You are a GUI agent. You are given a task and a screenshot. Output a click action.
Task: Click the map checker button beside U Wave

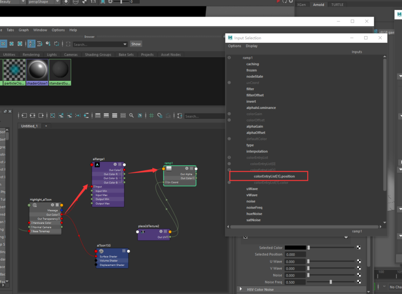coord(359,262)
